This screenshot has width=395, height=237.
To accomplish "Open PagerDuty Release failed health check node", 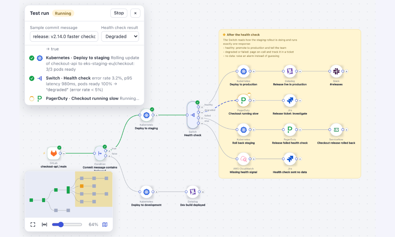I will pyautogui.click(x=290, y=130).
